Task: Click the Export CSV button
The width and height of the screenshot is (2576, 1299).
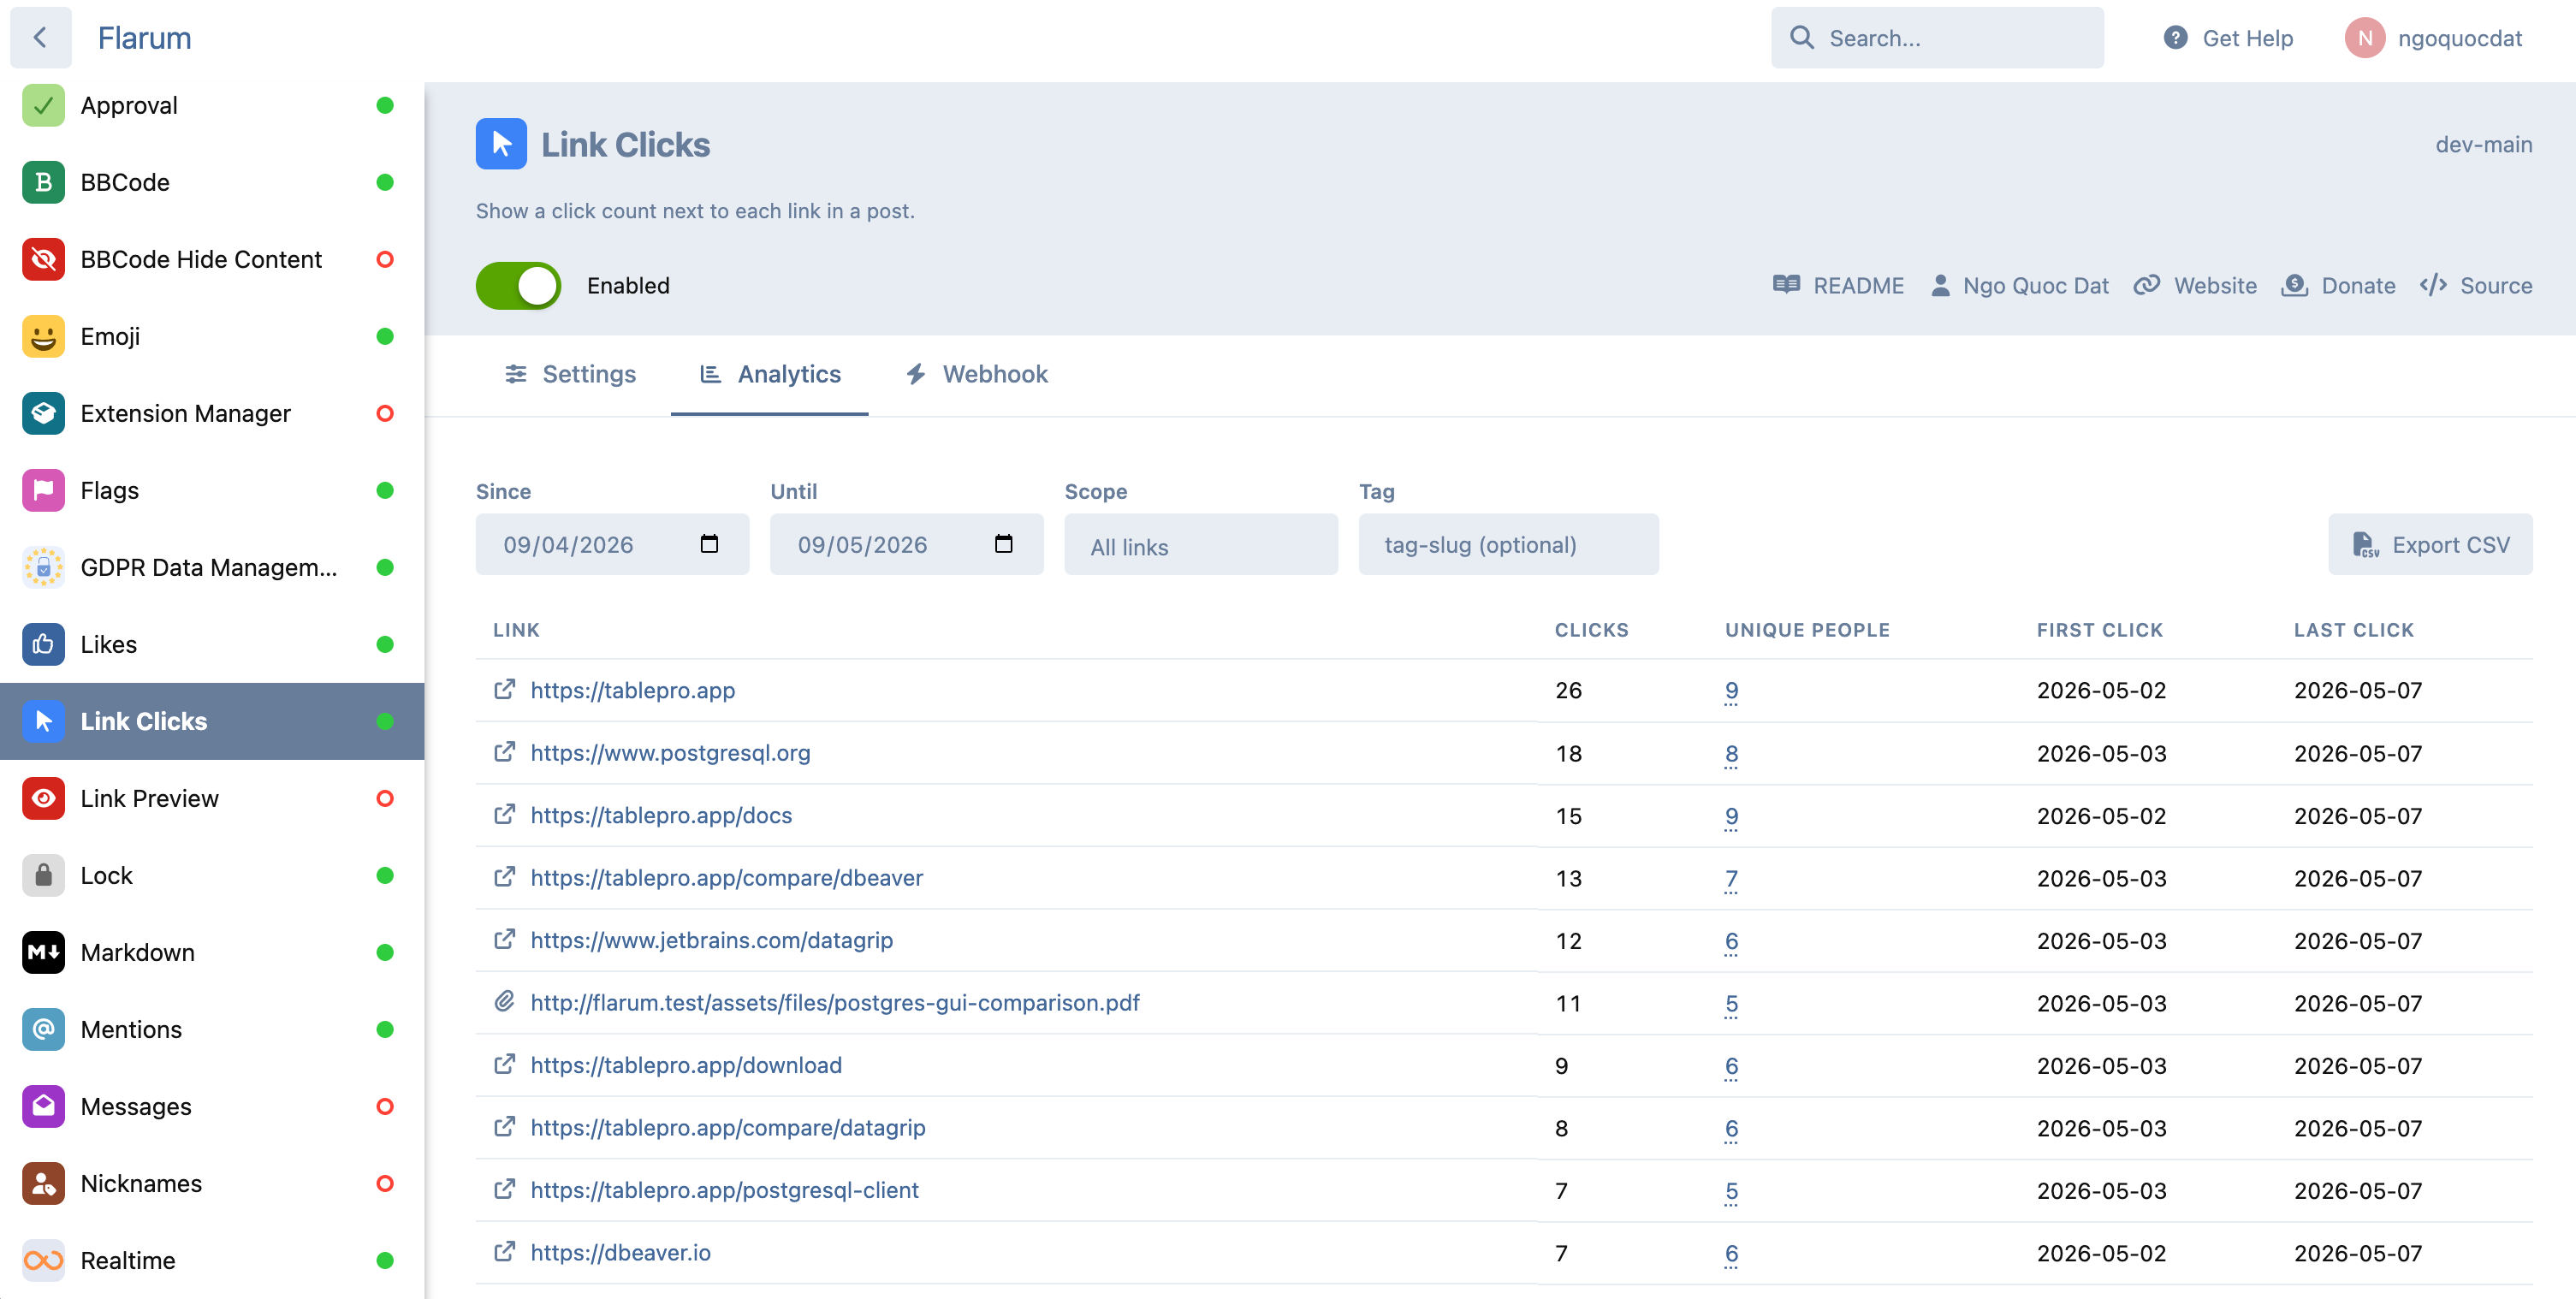Action: (2430, 545)
